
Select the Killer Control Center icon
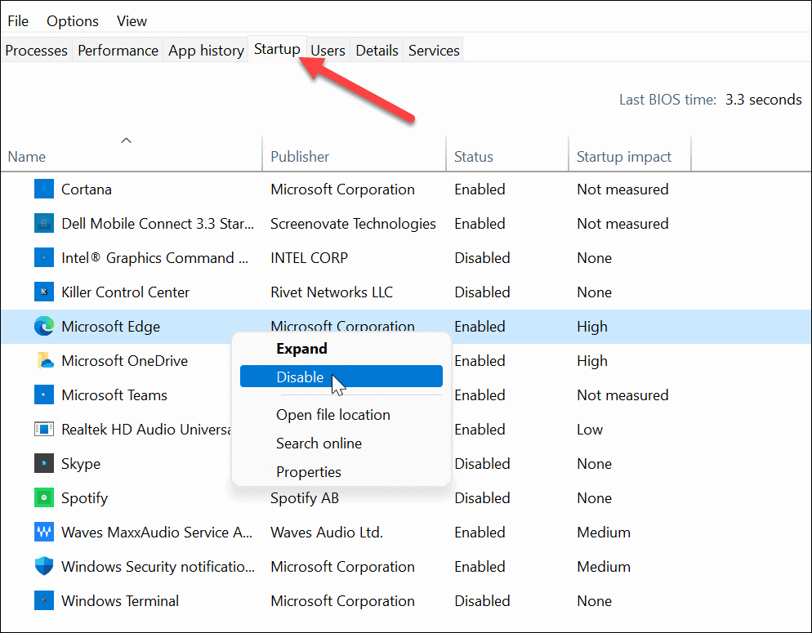click(x=43, y=292)
